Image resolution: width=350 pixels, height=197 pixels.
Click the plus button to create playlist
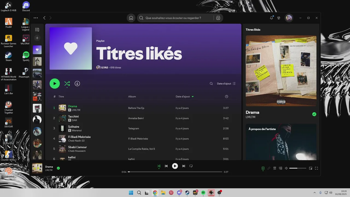(x=37, y=38)
